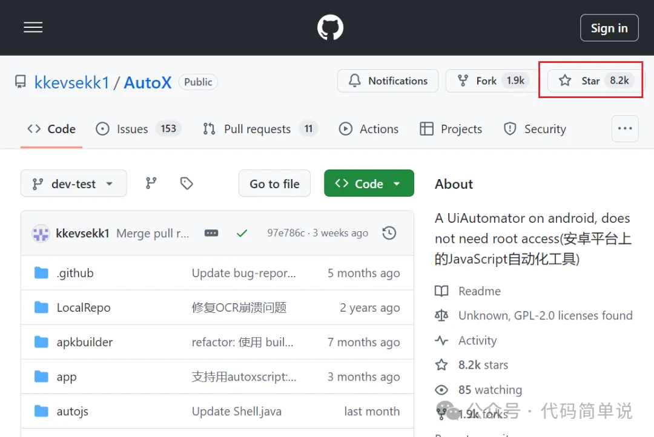Screen dimensions: 654x437
Task: Click the LocalRepo folder icon
Action: pos(41,307)
